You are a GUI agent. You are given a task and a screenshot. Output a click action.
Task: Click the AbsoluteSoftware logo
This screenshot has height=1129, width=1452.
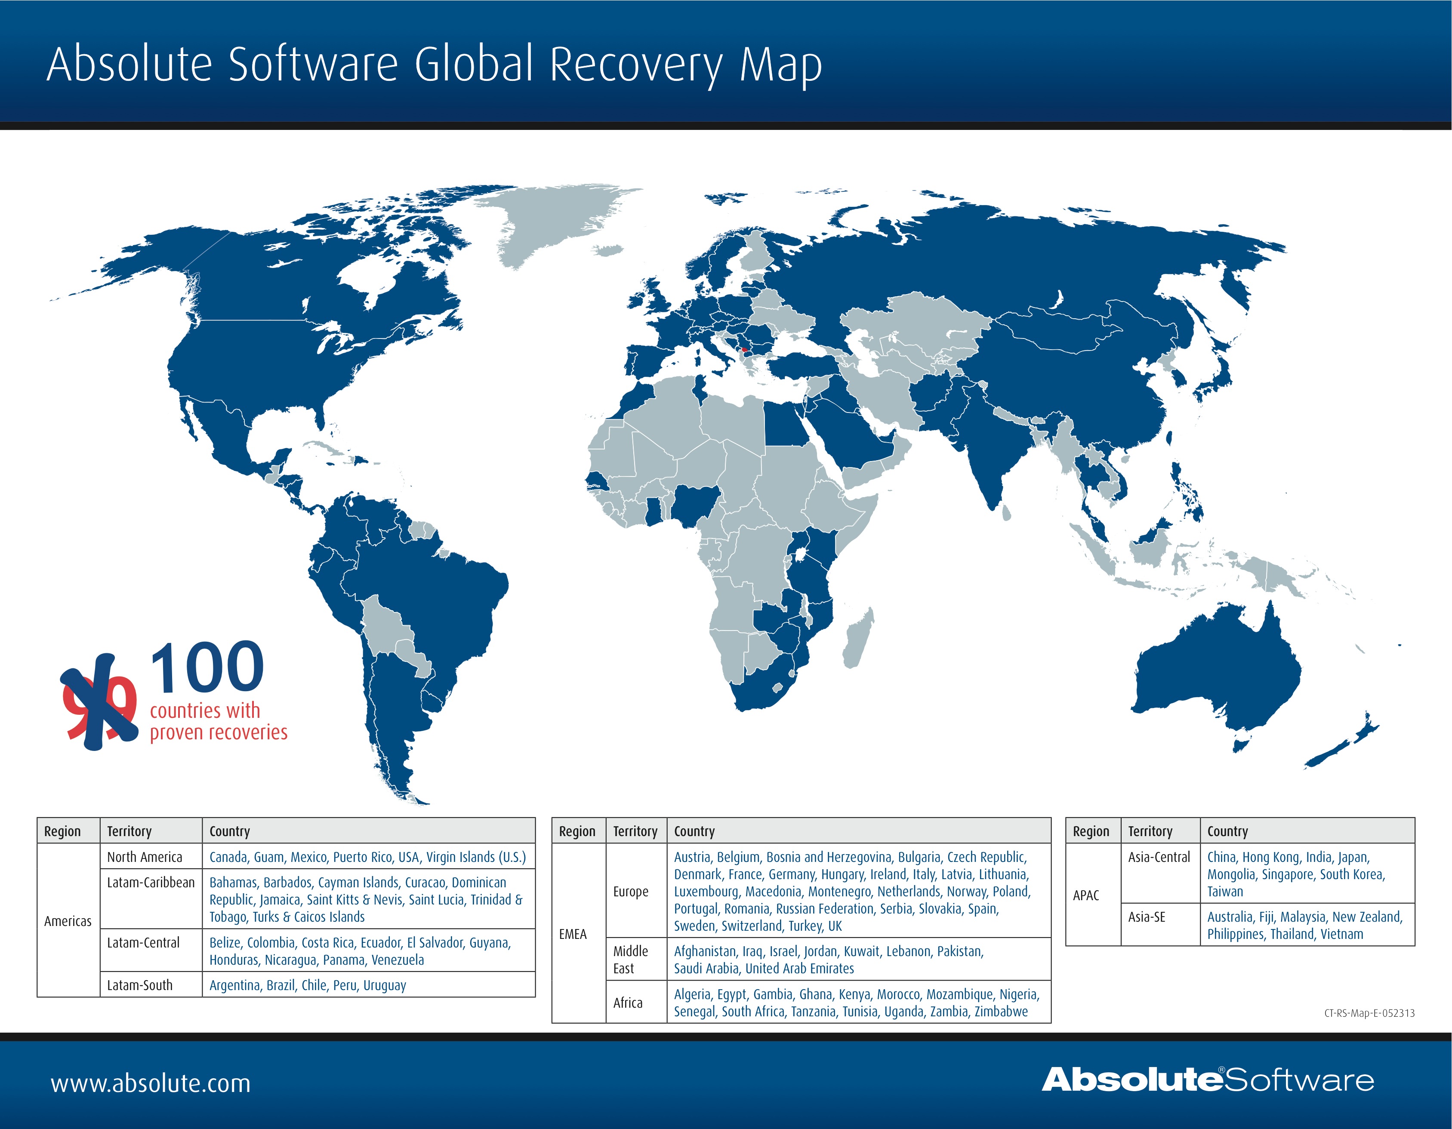coord(1207,1080)
